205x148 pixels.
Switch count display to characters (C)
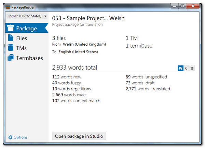pos(186,68)
